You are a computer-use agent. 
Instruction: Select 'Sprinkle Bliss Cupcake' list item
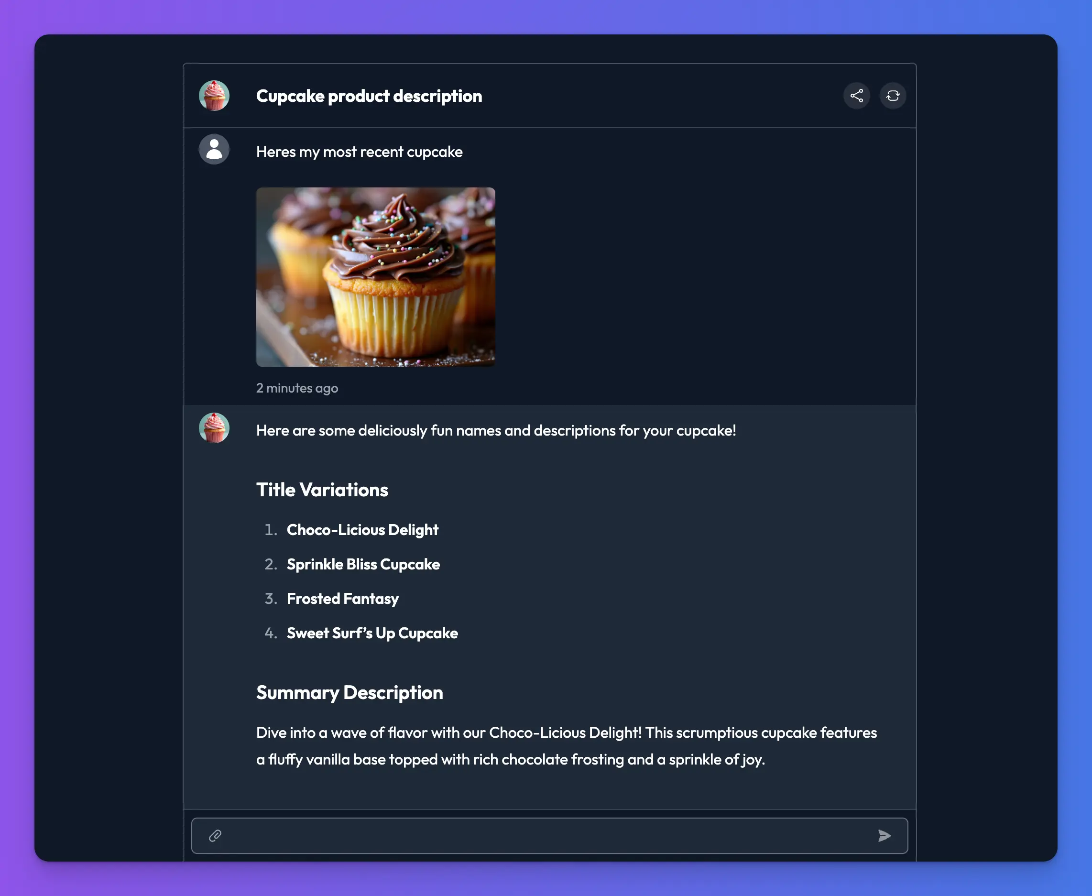point(363,565)
